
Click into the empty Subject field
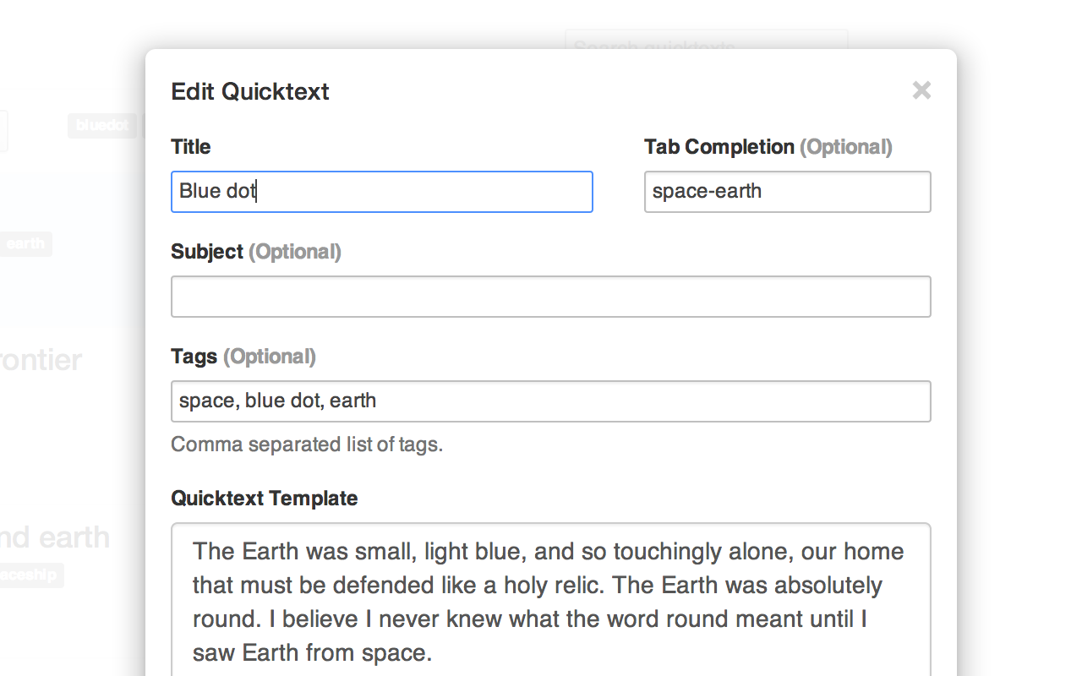point(551,297)
